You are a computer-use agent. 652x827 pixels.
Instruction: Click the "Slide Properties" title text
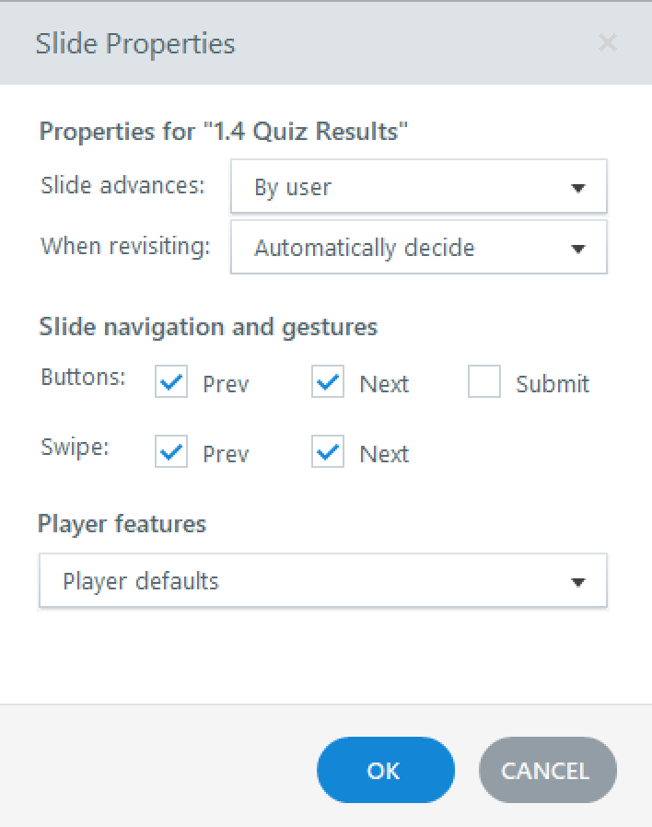(135, 43)
